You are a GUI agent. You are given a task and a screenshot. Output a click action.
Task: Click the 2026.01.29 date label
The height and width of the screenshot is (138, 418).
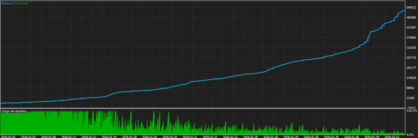coord(372,136)
